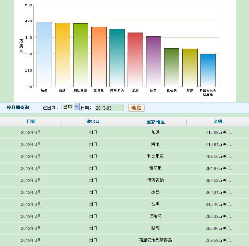Click the 日期 input field showing 2013-03
249x246 pixels.
coord(109,108)
